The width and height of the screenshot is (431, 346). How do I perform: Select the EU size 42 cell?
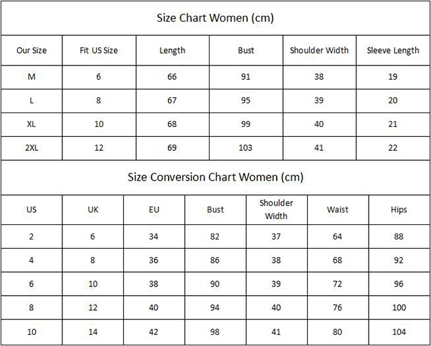pyautogui.click(x=154, y=332)
